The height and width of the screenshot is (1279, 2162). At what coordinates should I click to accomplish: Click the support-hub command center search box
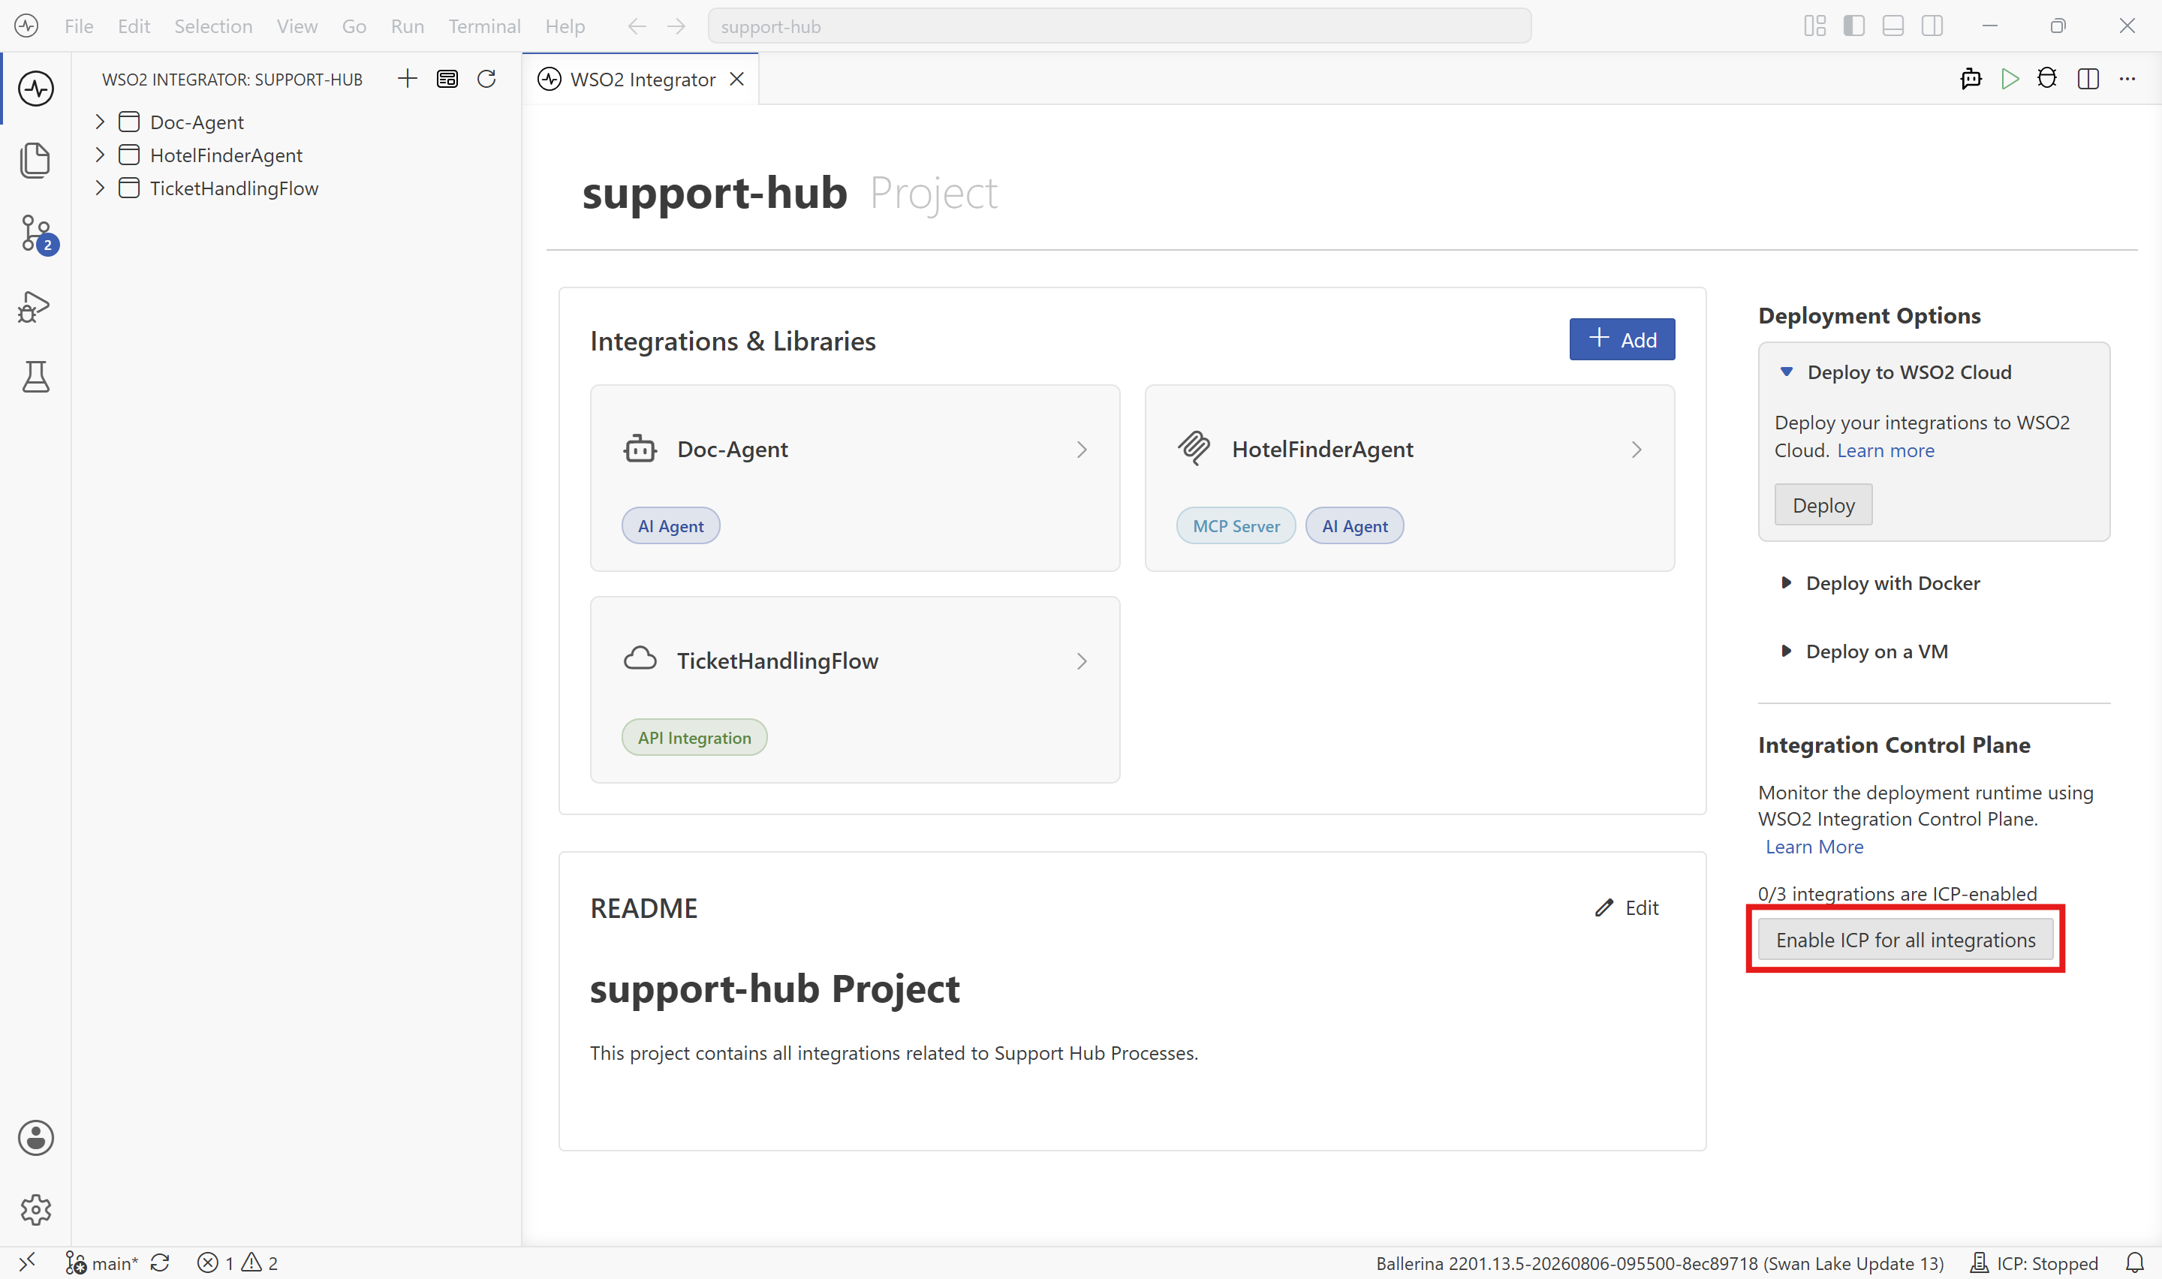(x=1119, y=26)
